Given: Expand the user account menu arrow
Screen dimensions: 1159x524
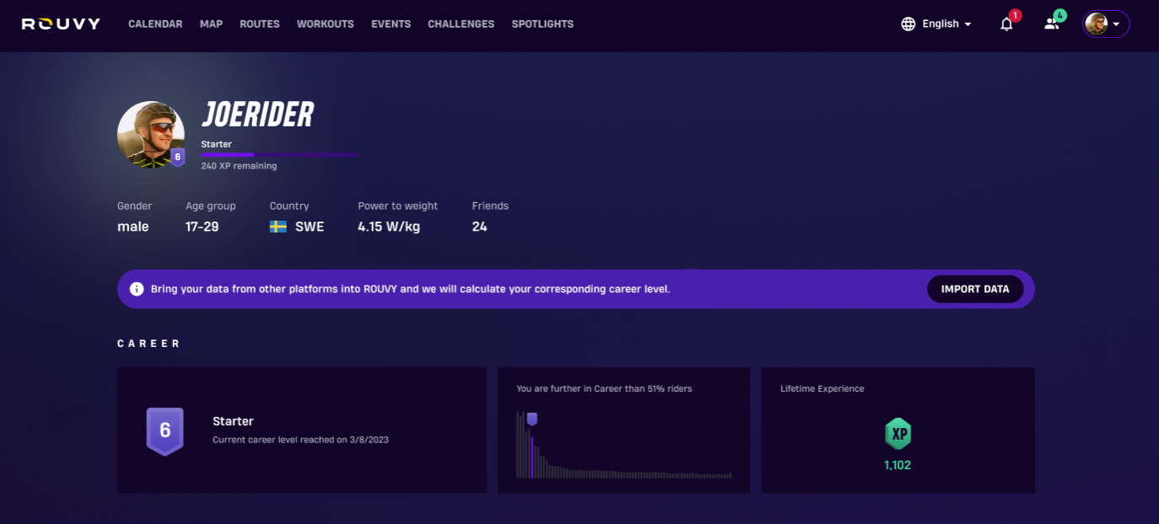Looking at the screenshot, I should coord(1117,24).
